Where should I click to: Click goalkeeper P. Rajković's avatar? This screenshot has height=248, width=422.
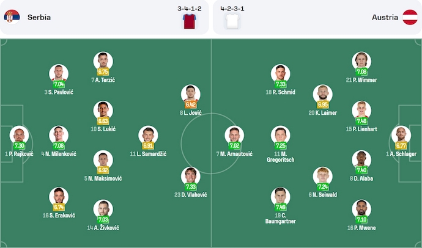tap(19, 135)
